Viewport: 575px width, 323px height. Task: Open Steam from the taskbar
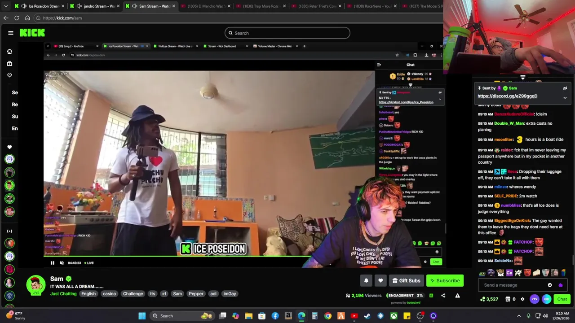click(x=367, y=316)
